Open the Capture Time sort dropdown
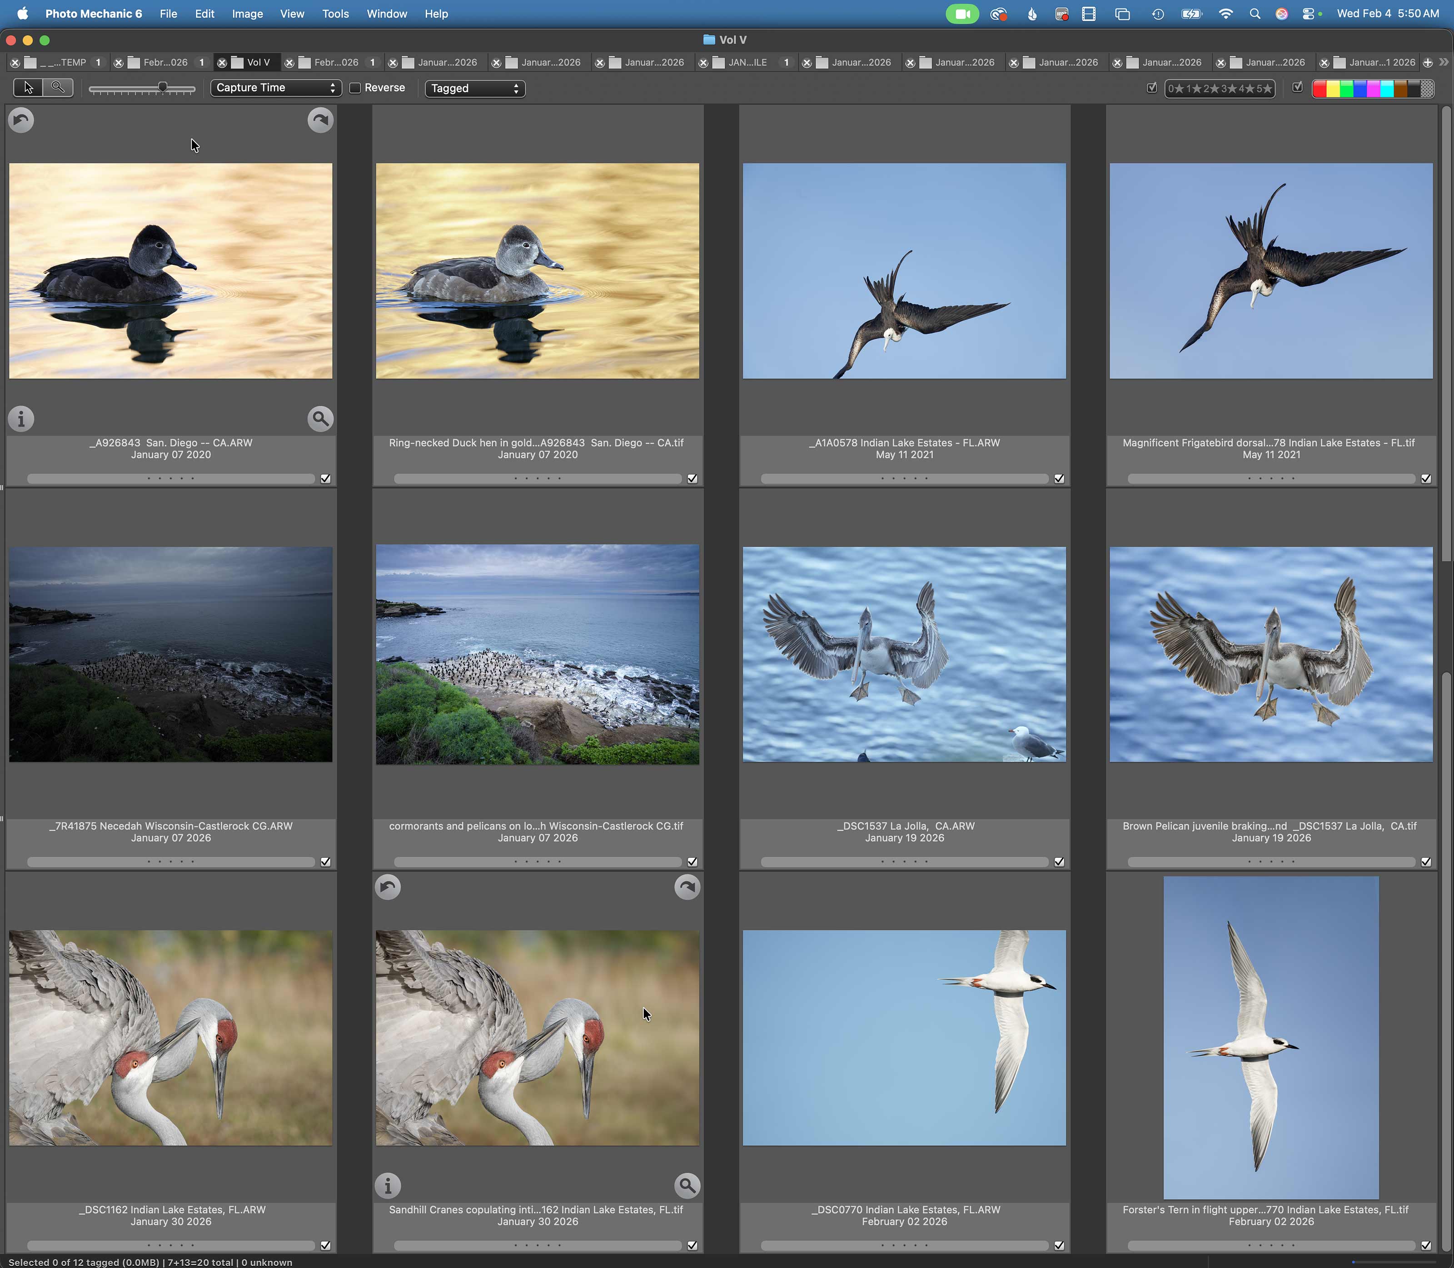Viewport: 1454px width, 1268px height. [276, 88]
